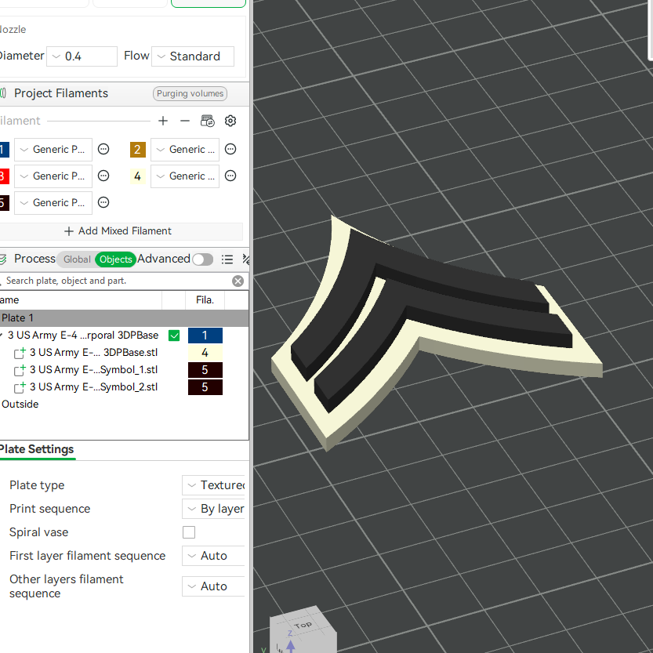Select the Outside row in object list
The image size is (653, 653).
[x=20, y=404]
